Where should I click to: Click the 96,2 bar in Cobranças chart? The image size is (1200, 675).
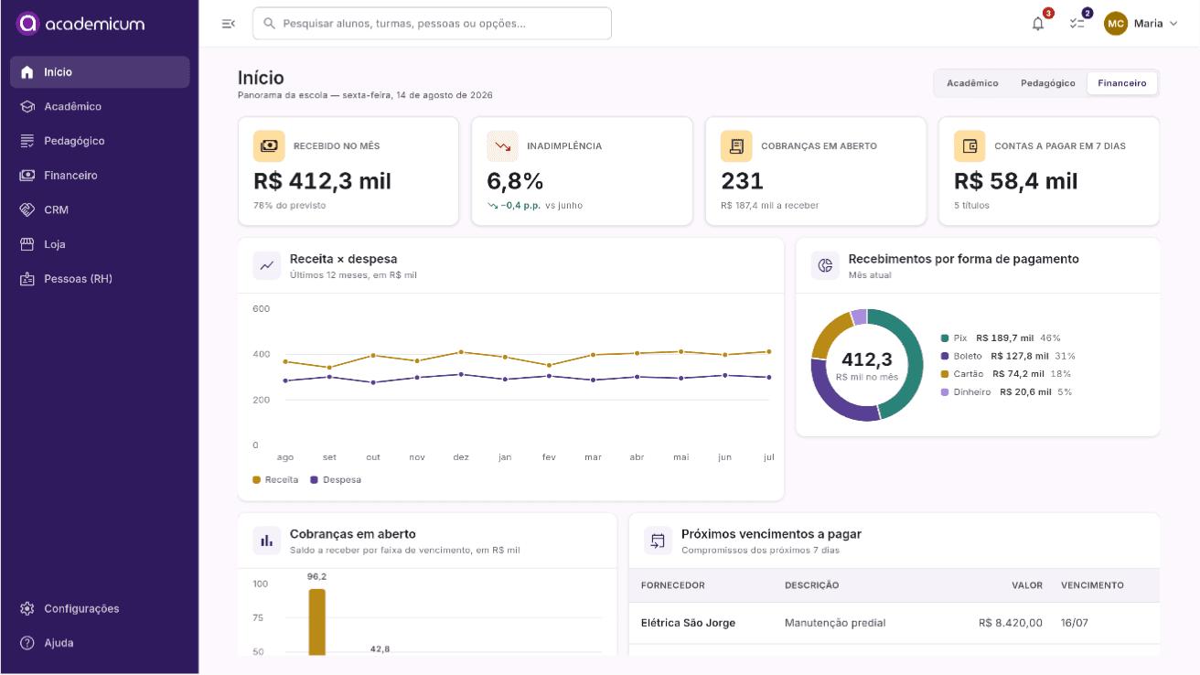tap(316, 622)
